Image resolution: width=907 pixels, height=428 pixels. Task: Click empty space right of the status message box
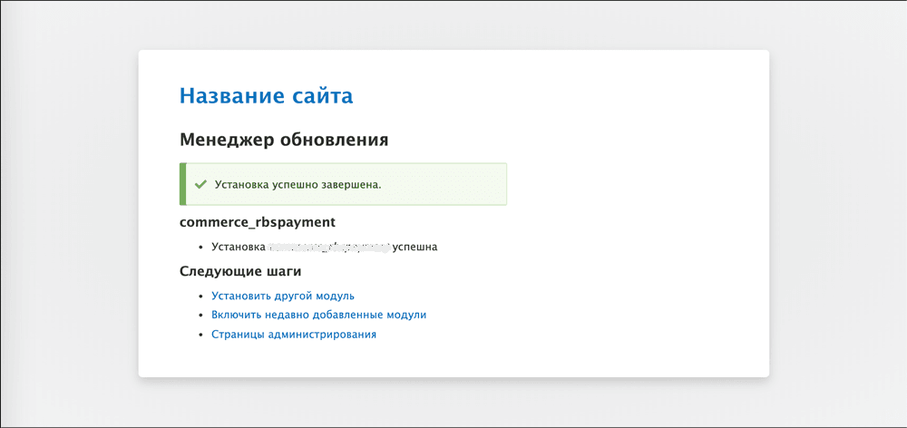pos(635,184)
